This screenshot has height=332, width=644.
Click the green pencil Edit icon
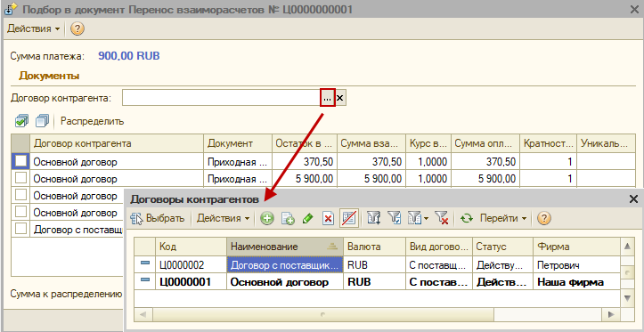[x=307, y=219]
